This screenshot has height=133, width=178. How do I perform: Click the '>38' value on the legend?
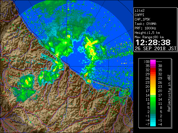click(x=147, y=62)
